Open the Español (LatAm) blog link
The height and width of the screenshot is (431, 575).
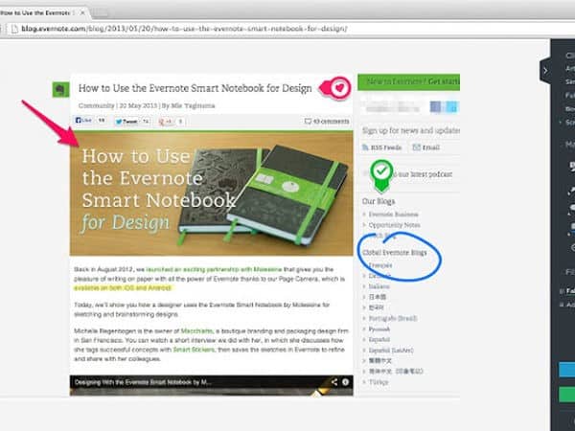(391, 350)
